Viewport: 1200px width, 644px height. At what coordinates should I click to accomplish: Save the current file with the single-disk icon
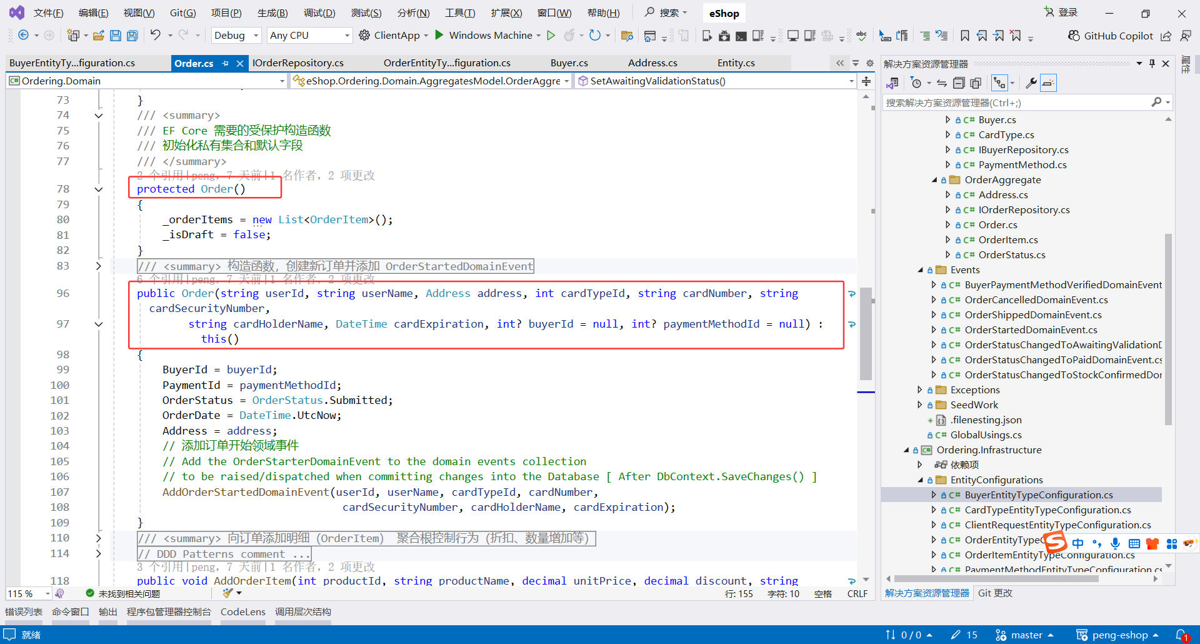[x=116, y=36]
